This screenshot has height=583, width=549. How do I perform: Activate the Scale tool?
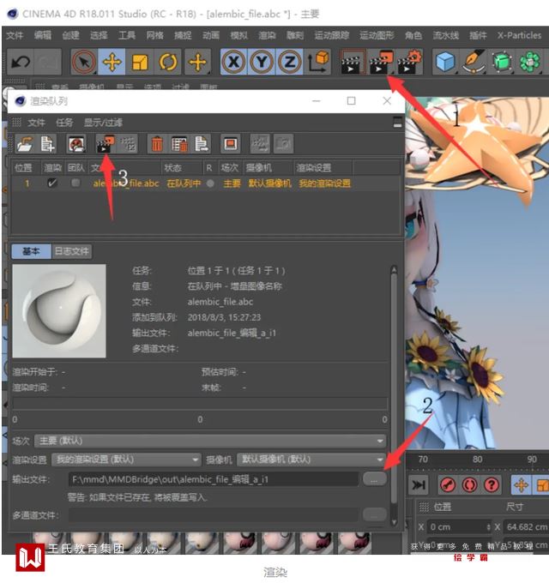point(140,62)
